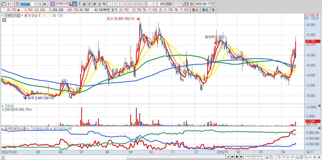322x160 pixels.
Task: Click the rewind playback button
Action: pyautogui.click(x=232, y=157)
